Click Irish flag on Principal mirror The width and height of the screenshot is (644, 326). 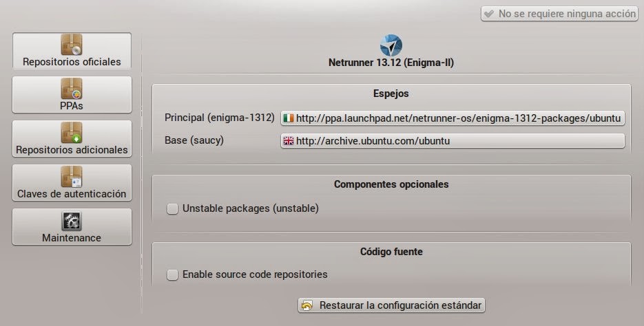point(289,118)
